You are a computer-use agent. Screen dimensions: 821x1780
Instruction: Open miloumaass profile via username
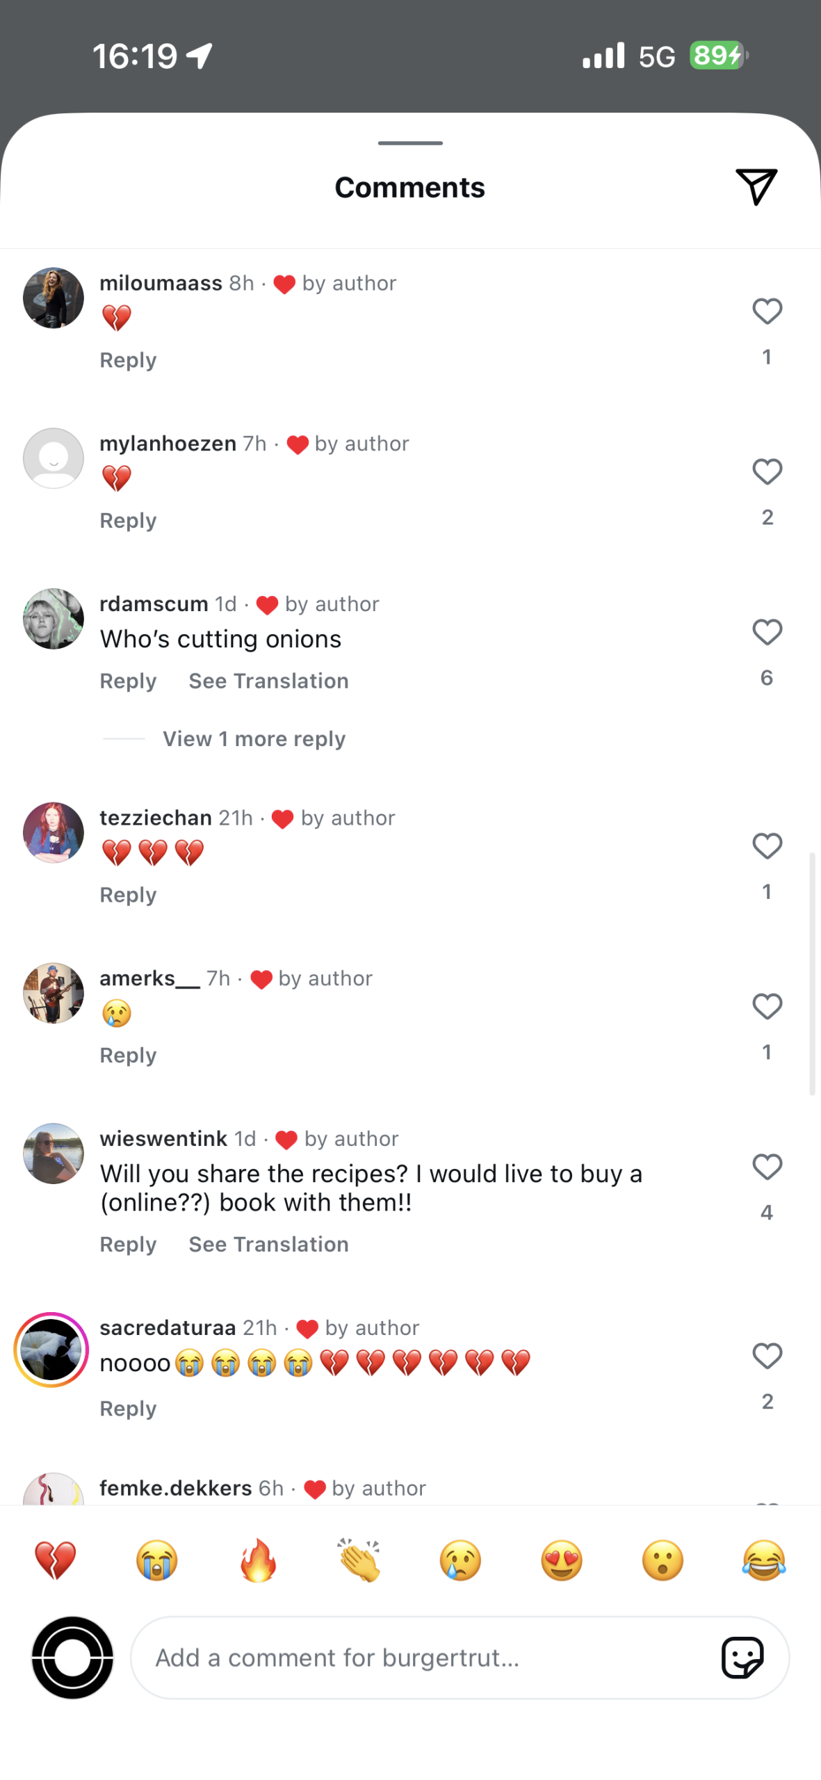pos(161,283)
